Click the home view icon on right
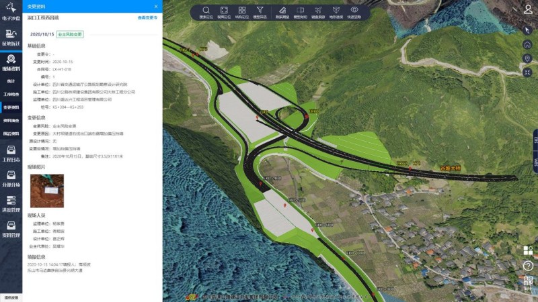Viewport: 538px width, 302px height. pos(528,44)
